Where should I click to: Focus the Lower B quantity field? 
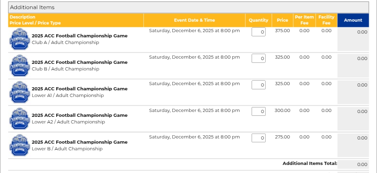click(259, 138)
